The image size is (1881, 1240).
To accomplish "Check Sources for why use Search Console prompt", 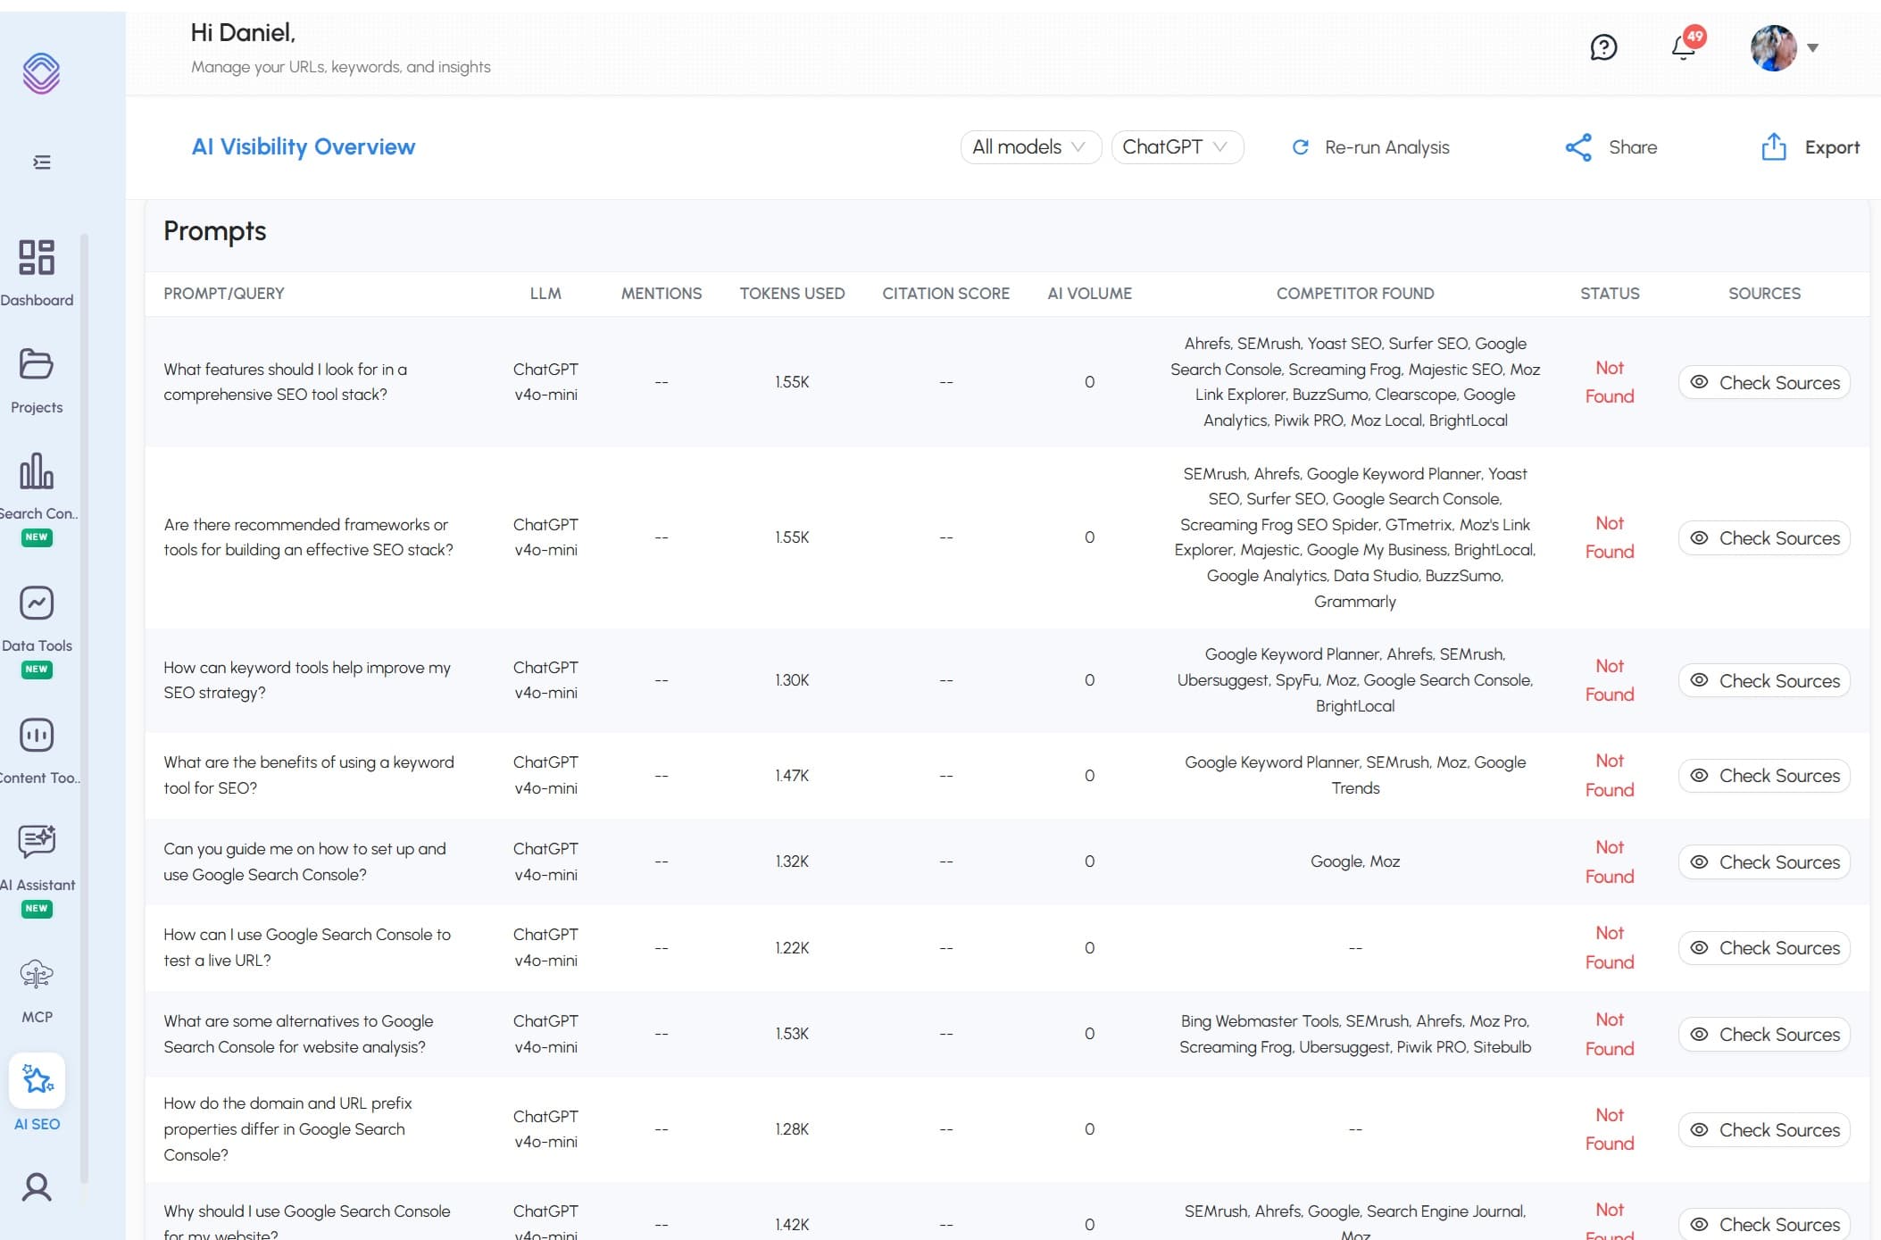I will [x=1764, y=1224].
